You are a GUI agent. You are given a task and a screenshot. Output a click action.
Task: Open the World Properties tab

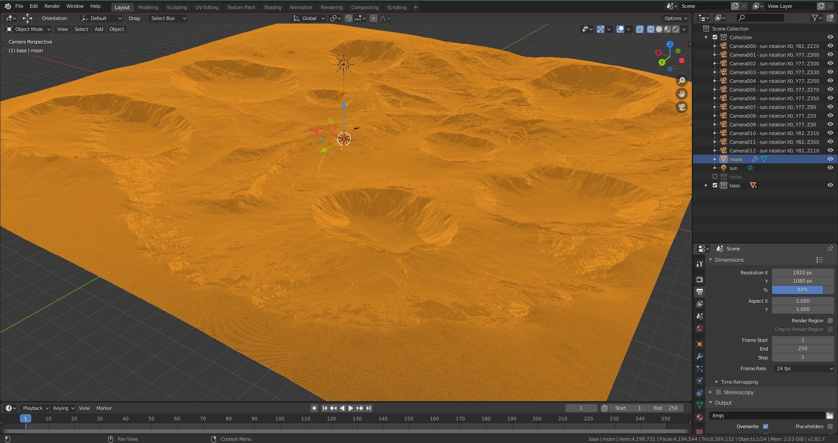point(699,328)
